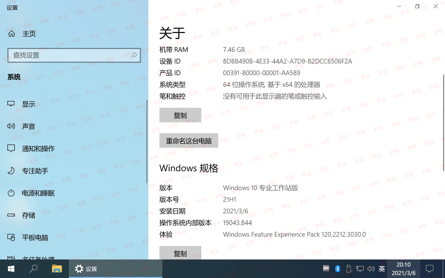Screen dimensions: 445x278
Task: Open the 存储 settings page
Action: [29, 215]
